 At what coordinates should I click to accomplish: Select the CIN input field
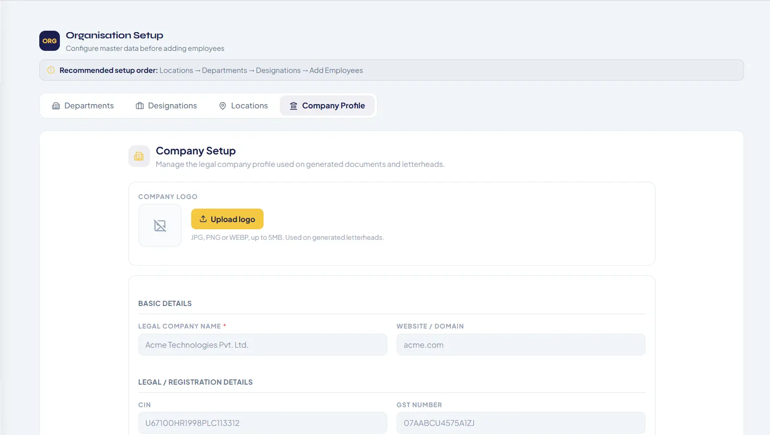(263, 423)
